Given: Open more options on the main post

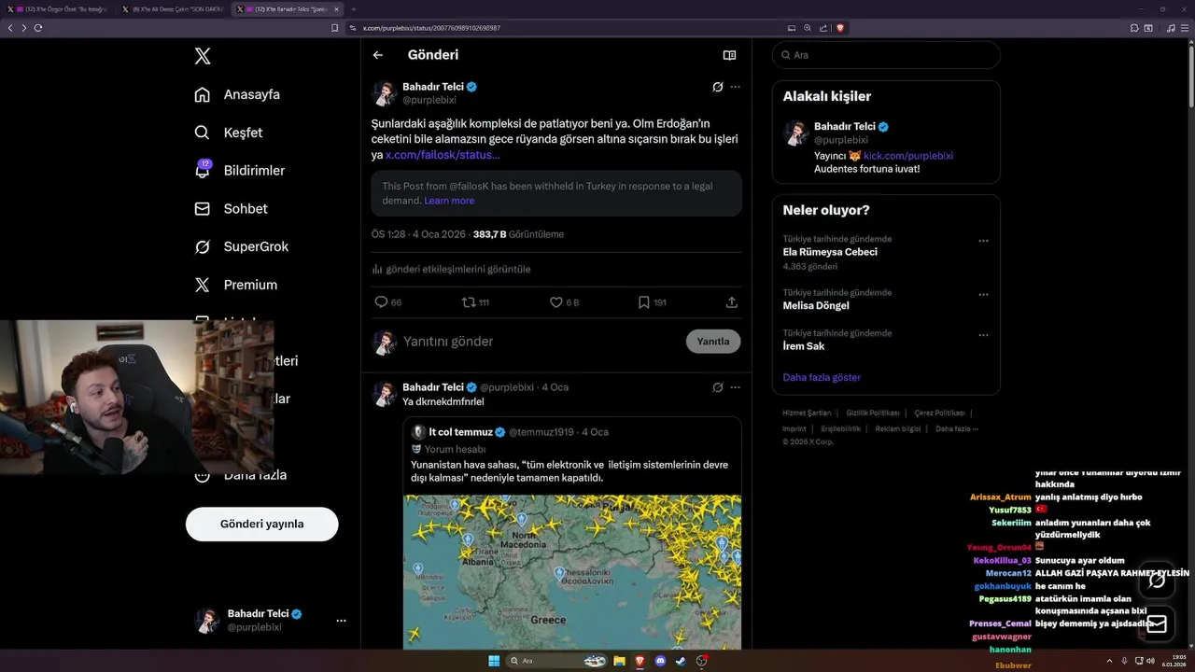Looking at the screenshot, I should (x=735, y=87).
